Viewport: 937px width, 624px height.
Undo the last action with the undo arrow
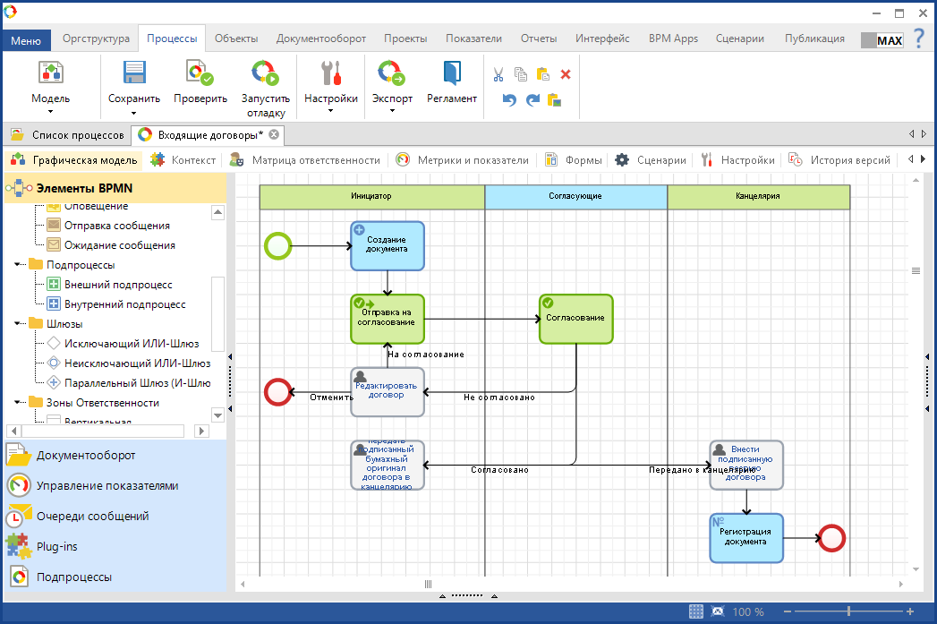509,100
